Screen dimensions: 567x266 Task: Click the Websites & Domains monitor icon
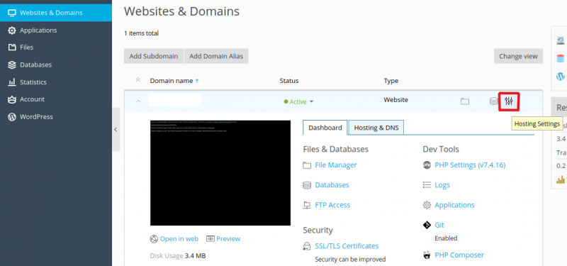point(12,13)
